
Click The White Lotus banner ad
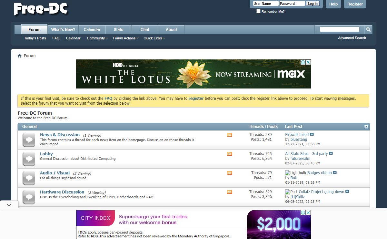[x=193, y=74]
